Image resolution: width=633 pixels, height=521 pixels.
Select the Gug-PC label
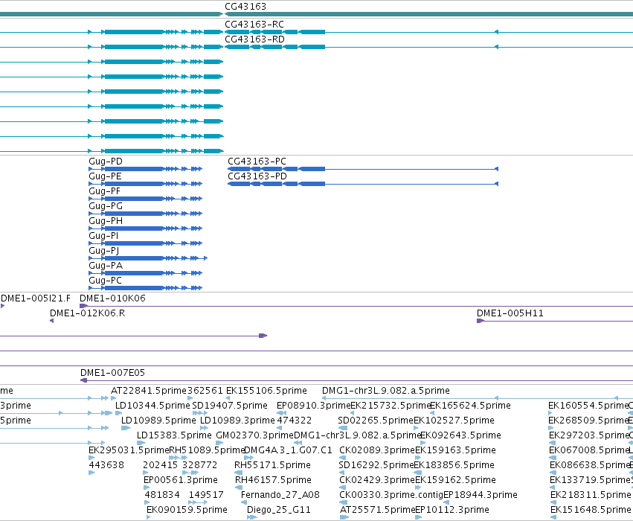tap(105, 281)
